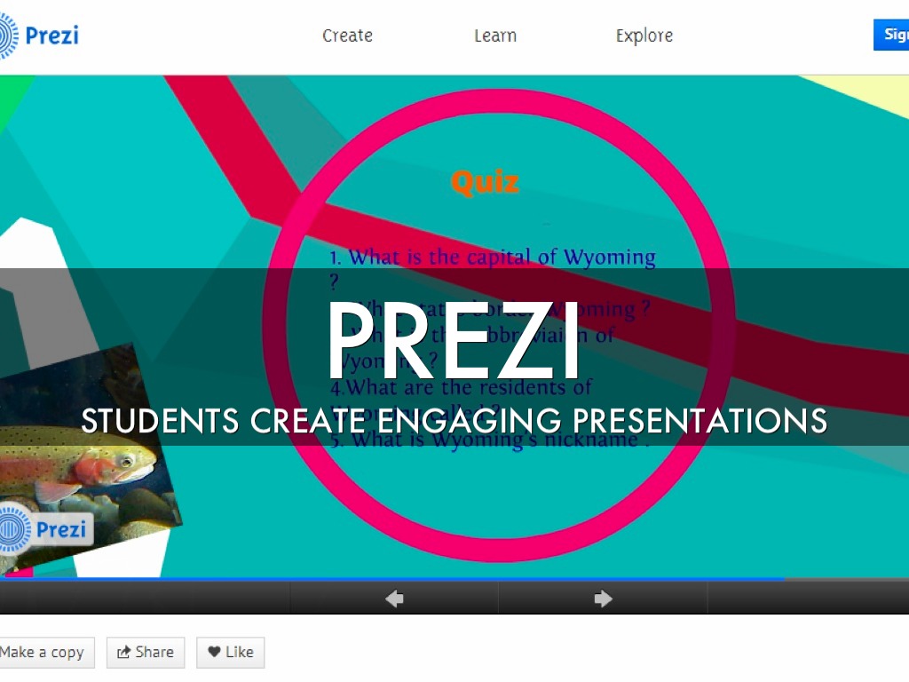Viewport: 909px width, 682px height.
Task: Click the heart Like button
Action: tap(231, 653)
